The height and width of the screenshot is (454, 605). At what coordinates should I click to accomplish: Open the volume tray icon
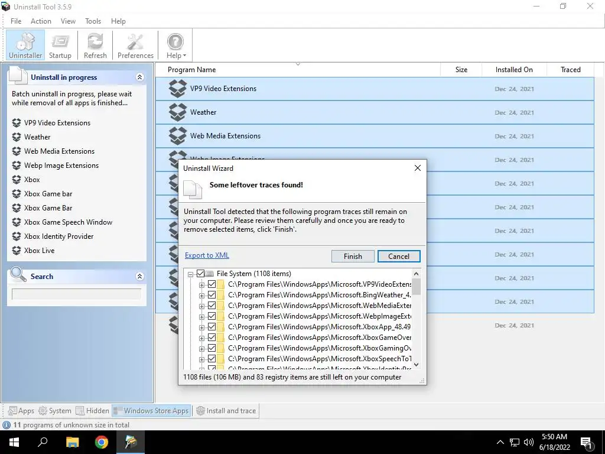pos(529,442)
